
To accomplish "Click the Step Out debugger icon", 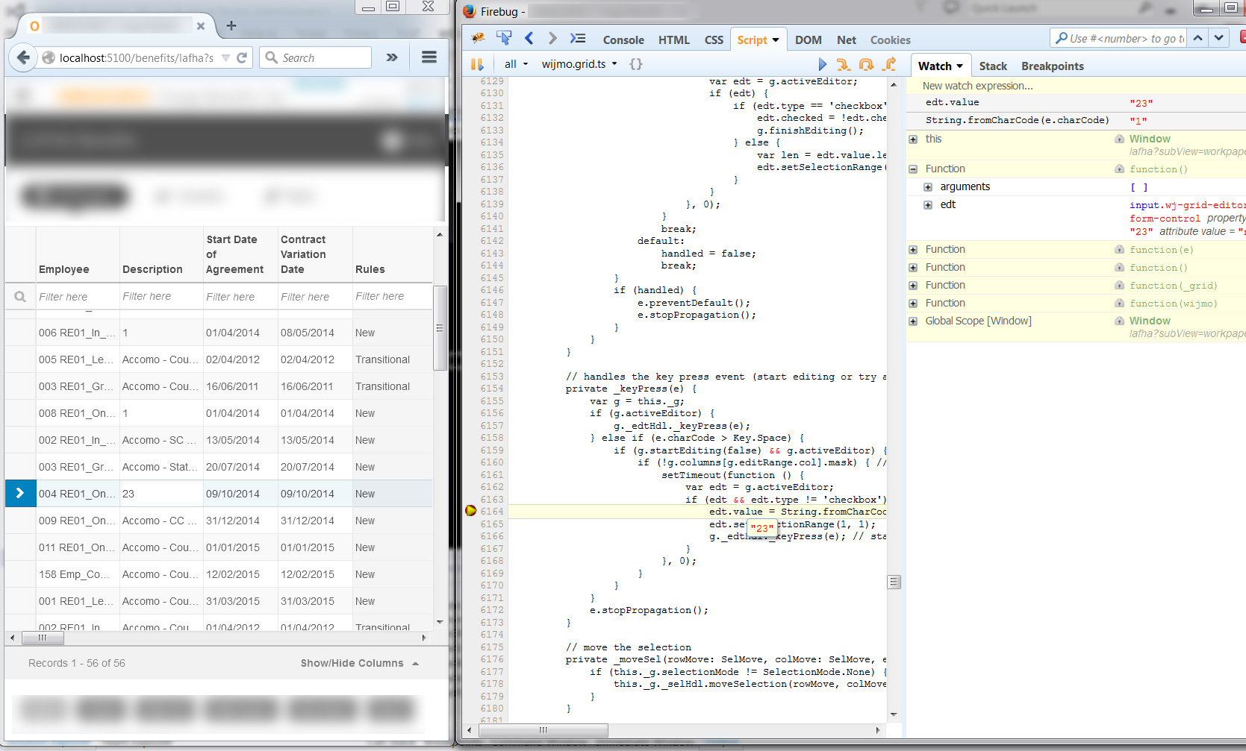I will point(889,65).
